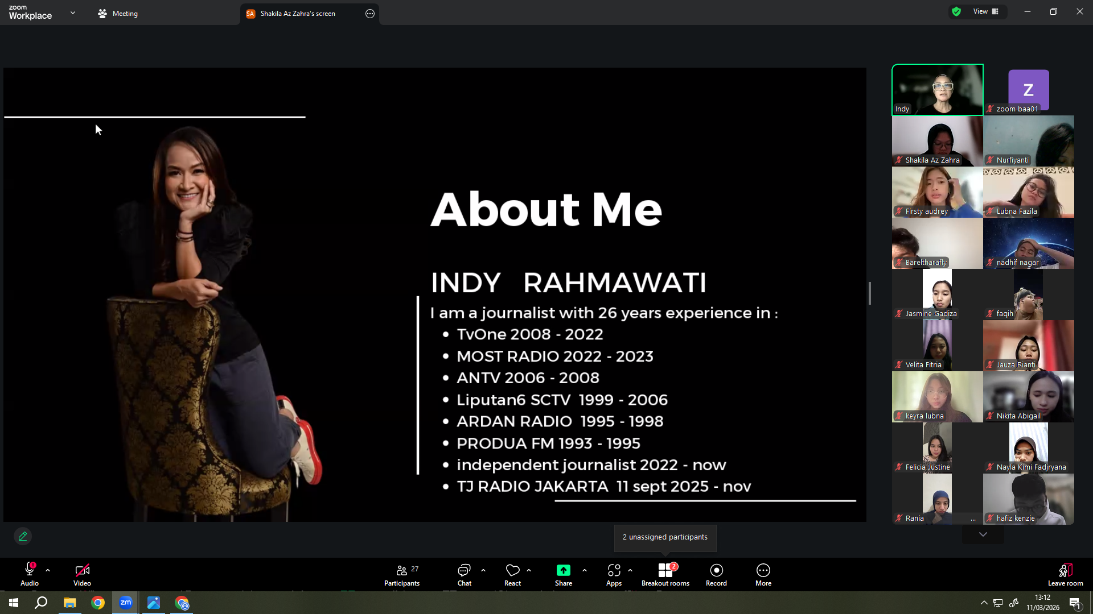Show hidden system tray icons
The width and height of the screenshot is (1093, 614).
(984, 603)
